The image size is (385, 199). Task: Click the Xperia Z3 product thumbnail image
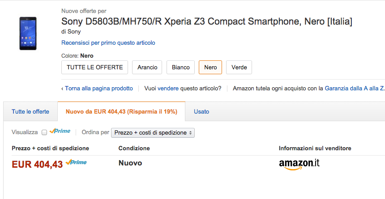[x=28, y=34]
